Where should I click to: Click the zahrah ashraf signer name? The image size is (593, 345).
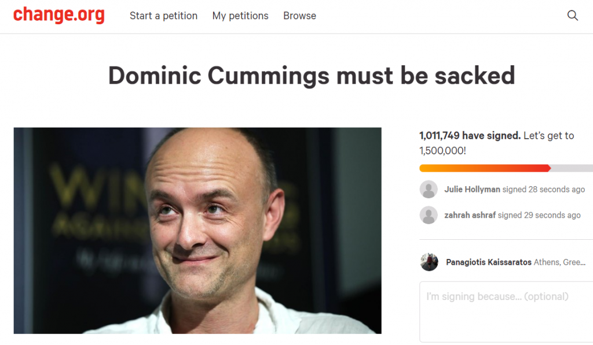coord(470,215)
